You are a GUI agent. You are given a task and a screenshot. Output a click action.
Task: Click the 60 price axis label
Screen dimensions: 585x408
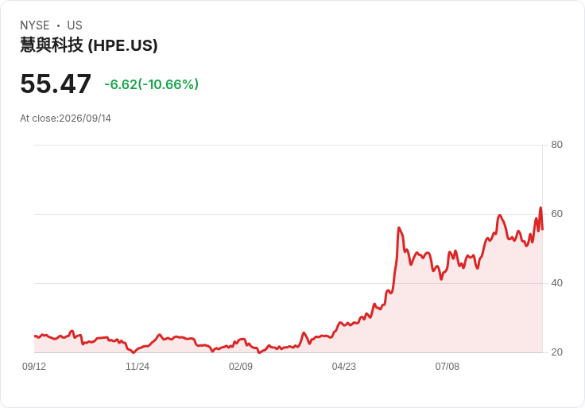(x=556, y=214)
